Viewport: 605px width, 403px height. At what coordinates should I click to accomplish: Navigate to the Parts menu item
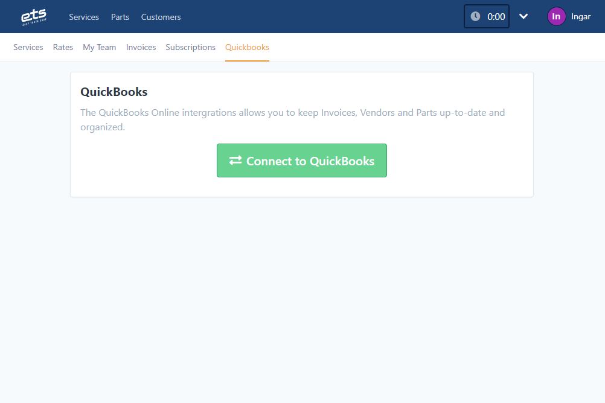(x=120, y=17)
